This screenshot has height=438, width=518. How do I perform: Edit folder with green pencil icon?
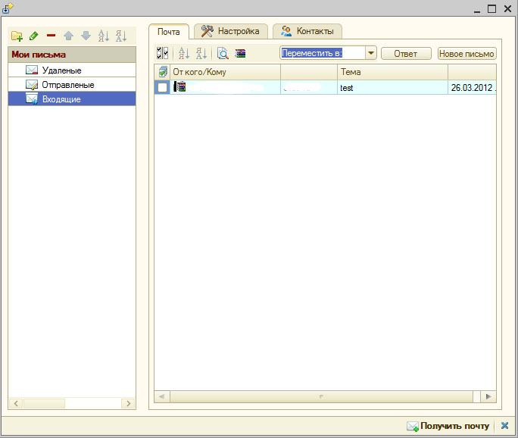click(x=33, y=36)
